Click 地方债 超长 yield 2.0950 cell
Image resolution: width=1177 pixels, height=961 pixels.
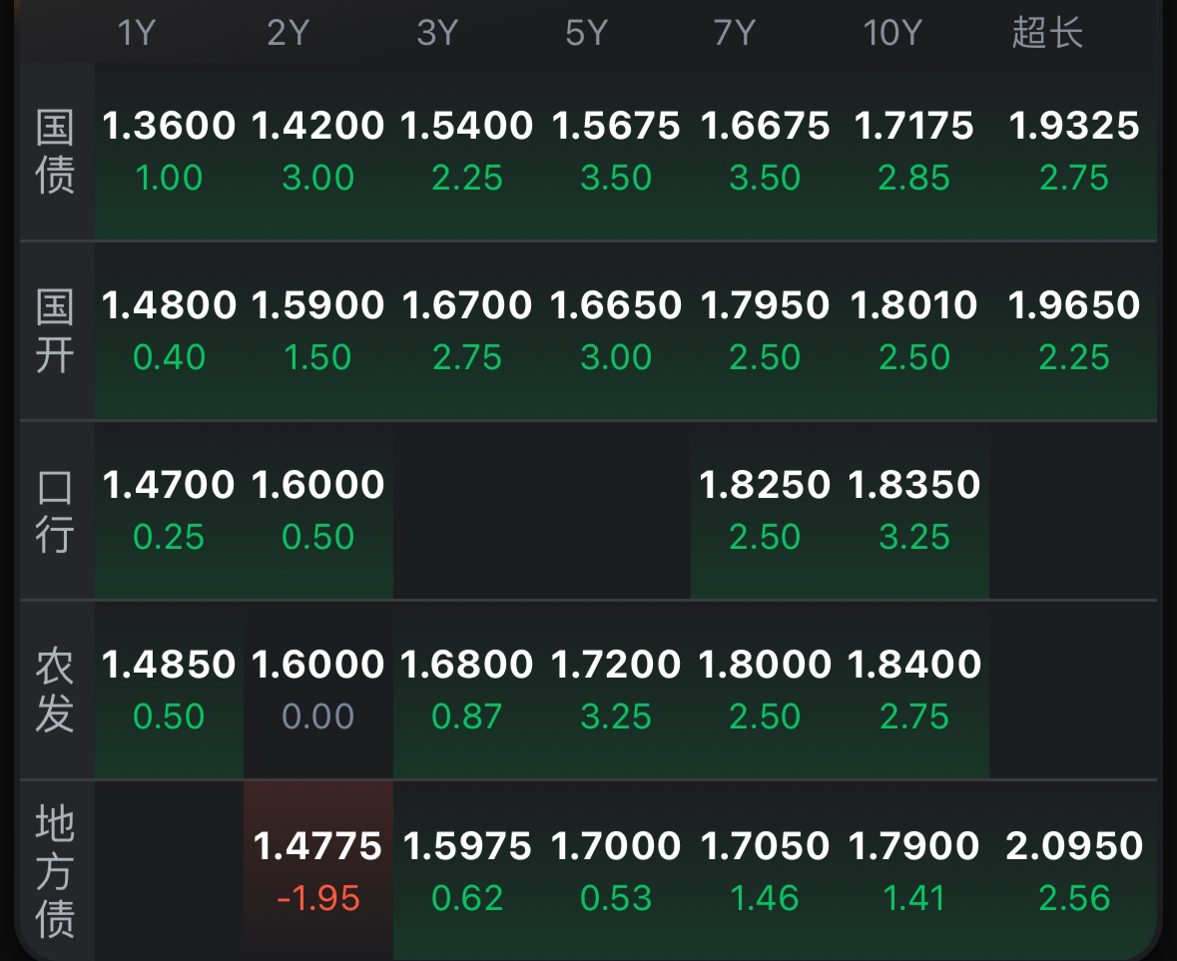pos(1073,871)
